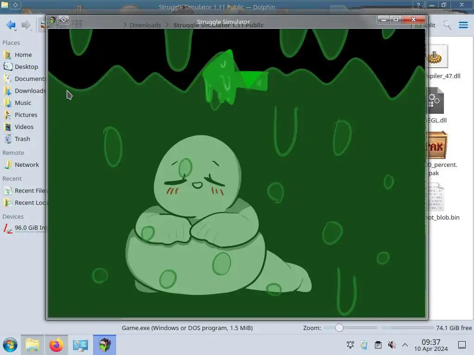Open the notifications bell in system tray
Screen dimensions: 474x355
[350, 345]
